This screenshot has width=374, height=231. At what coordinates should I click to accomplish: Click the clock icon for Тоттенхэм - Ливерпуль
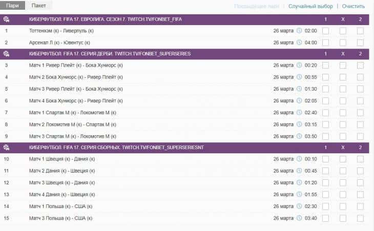point(299,31)
